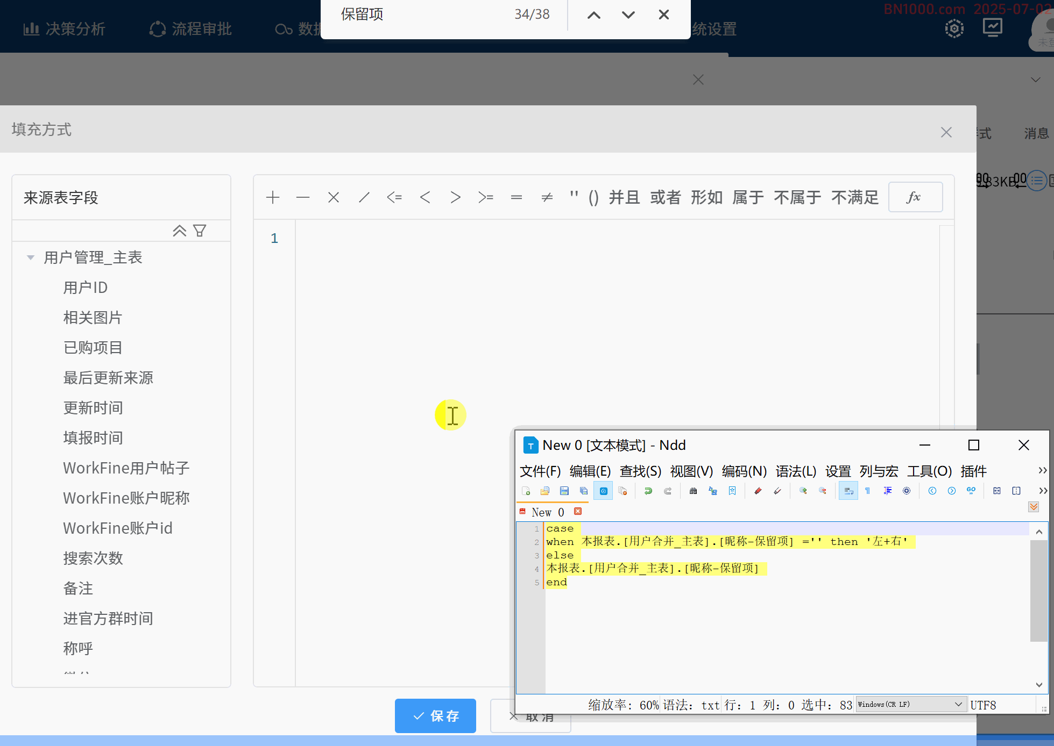Open the 流程审批 top menu
Viewport: 1054px width, 746px height.
(x=190, y=29)
